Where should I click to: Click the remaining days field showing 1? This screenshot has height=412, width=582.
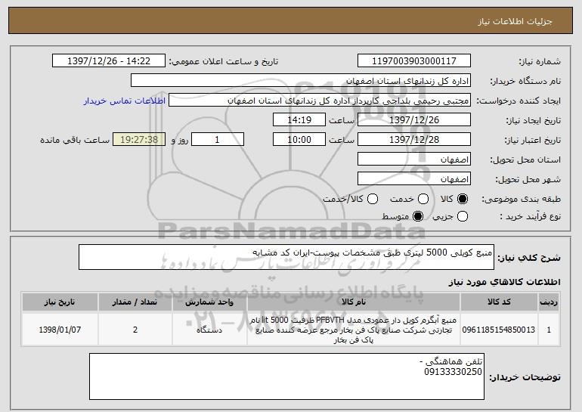tap(218, 140)
